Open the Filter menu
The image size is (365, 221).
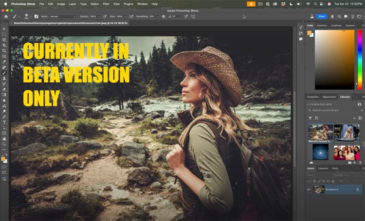click(106, 4)
